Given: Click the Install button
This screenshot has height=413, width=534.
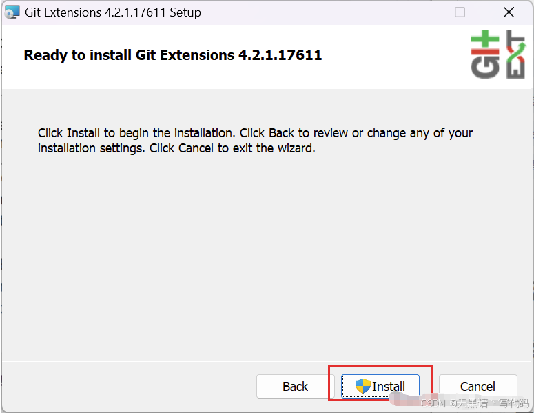Looking at the screenshot, I should pyautogui.click(x=380, y=386).
